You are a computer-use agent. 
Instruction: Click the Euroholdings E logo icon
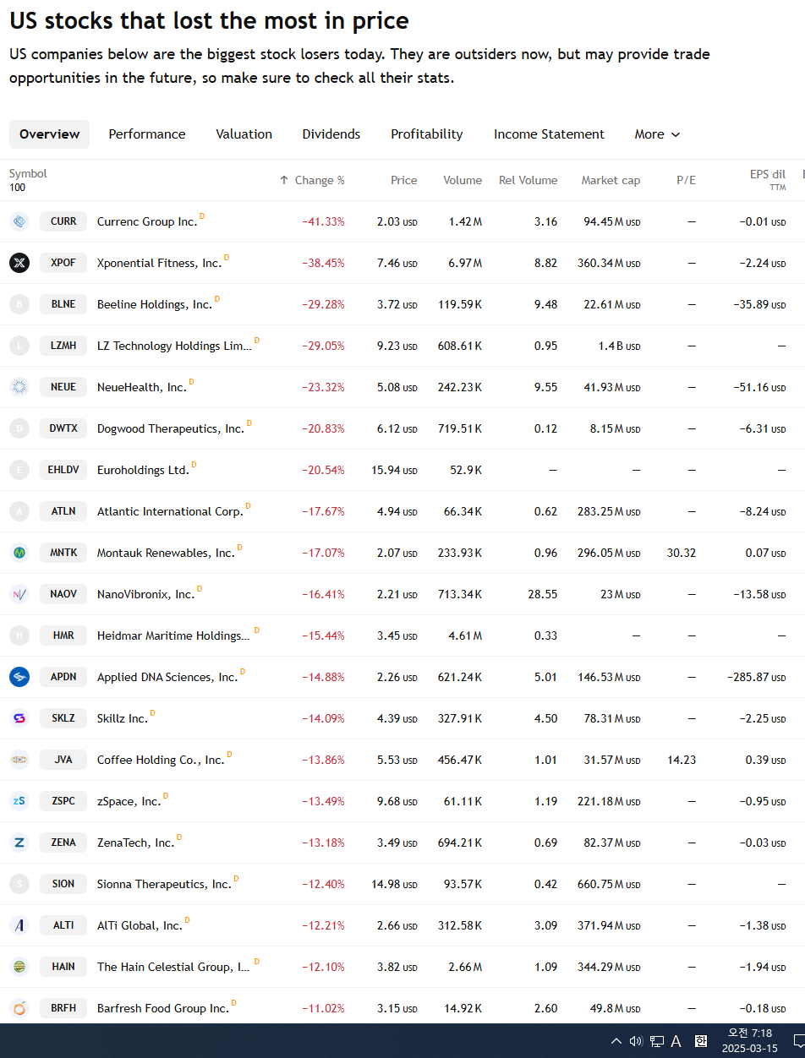point(19,470)
